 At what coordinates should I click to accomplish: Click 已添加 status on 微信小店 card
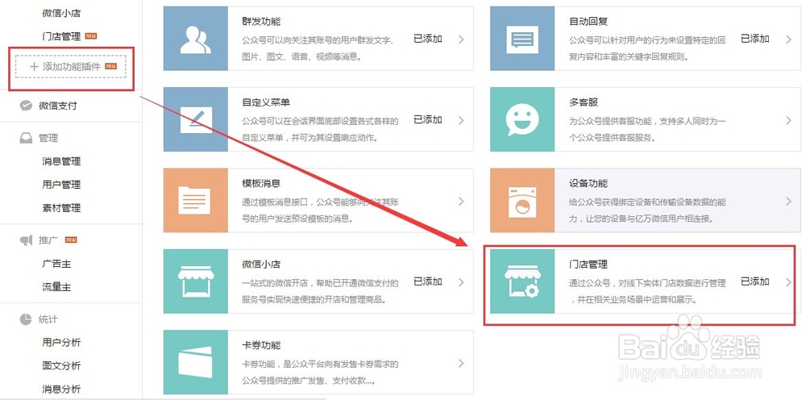pos(428,281)
